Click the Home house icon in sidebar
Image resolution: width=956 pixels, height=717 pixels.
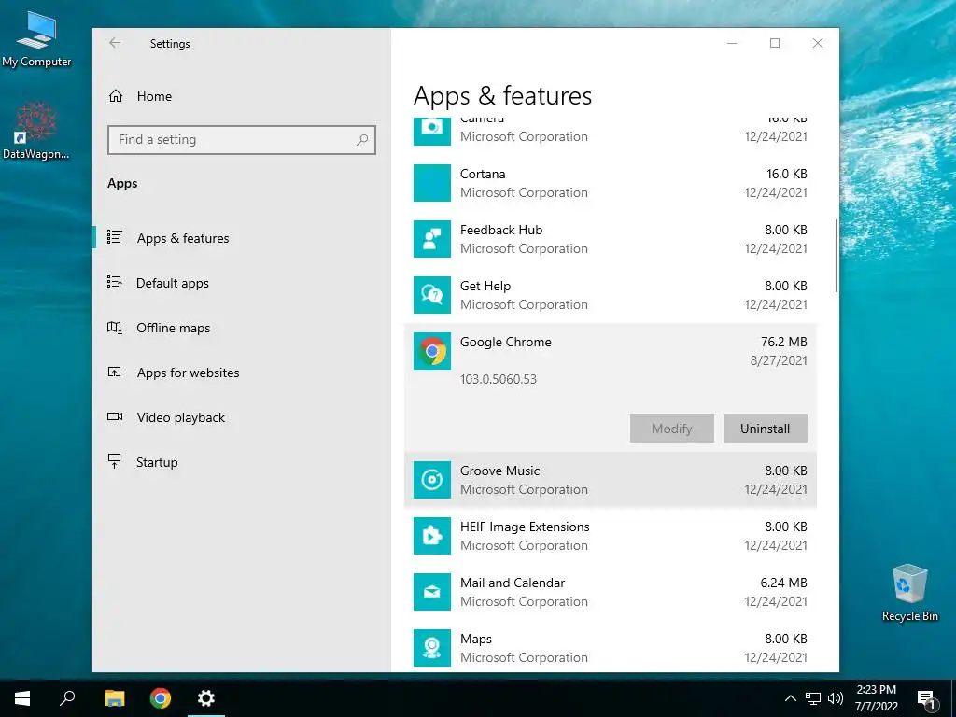(115, 96)
